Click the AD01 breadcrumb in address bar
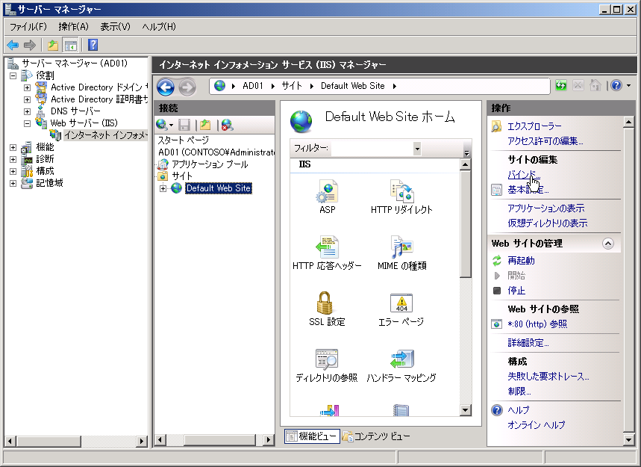Screen dimensions: 641x467 point(253,86)
